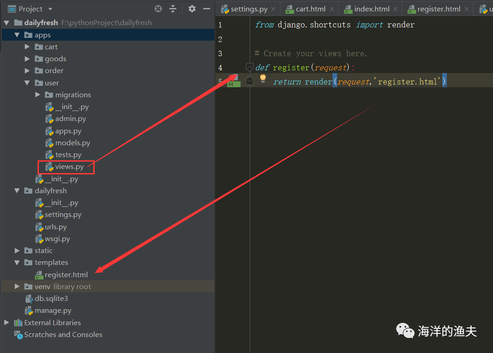Open models.py in the user folder
The width and height of the screenshot is (493, 353).
(x=73, y=143)
